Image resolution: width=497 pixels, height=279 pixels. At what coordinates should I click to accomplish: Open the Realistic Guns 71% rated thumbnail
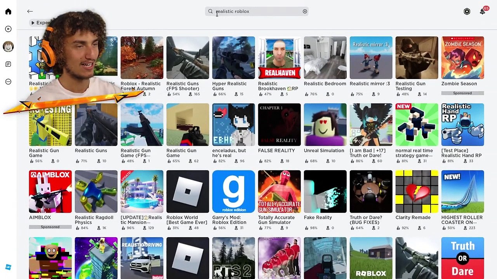96,125
